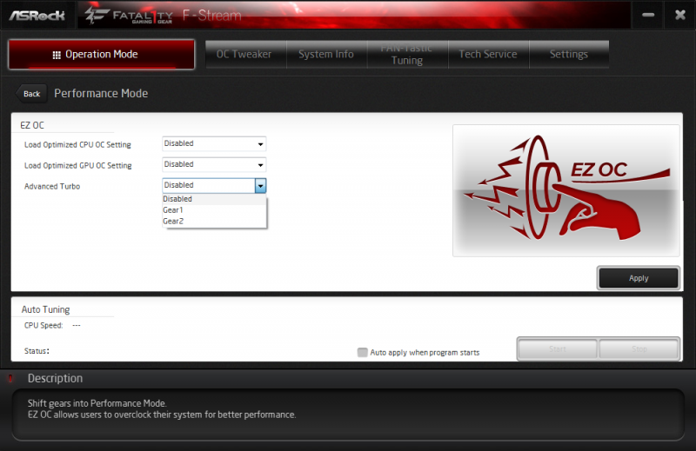Viewport: 696px width, 451px height.
Task: Open the System Info tab
Action: pyautogui.click(x=326, y=54)
